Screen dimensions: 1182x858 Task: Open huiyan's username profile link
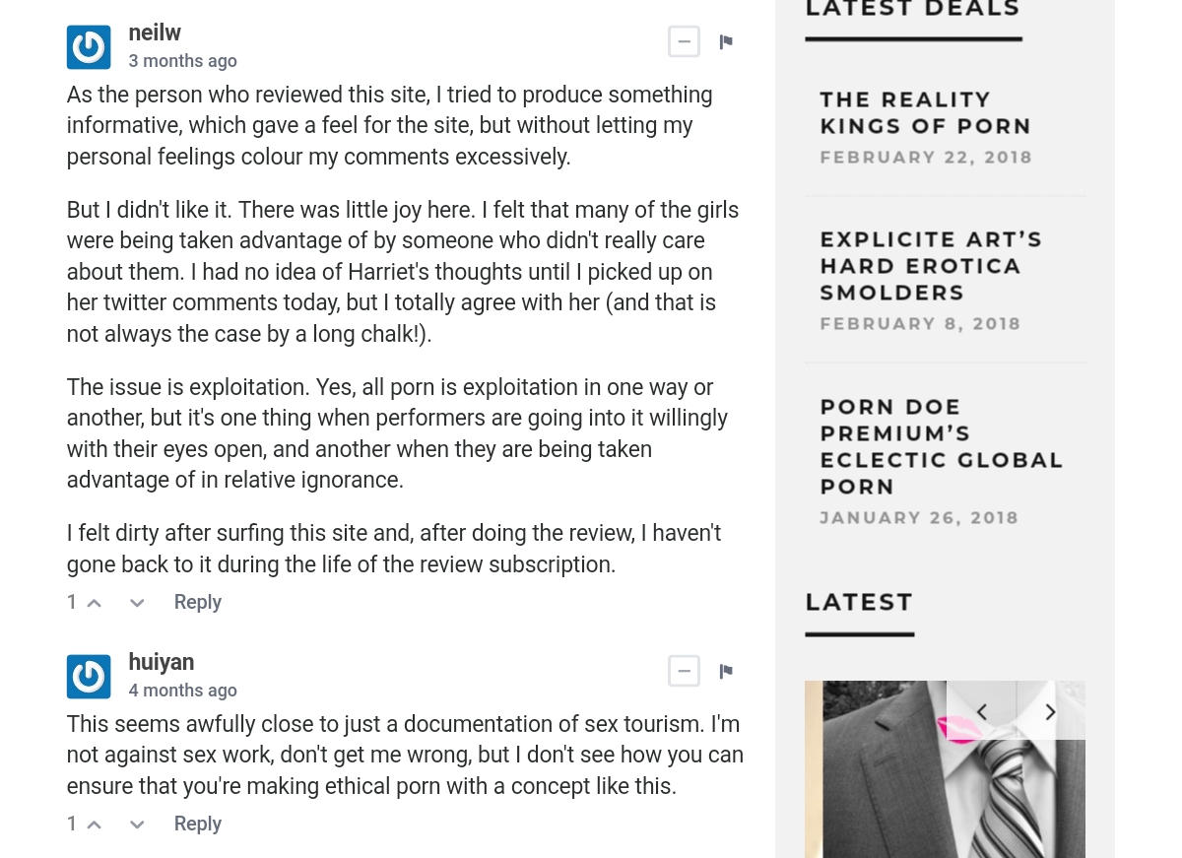[161, 662]
